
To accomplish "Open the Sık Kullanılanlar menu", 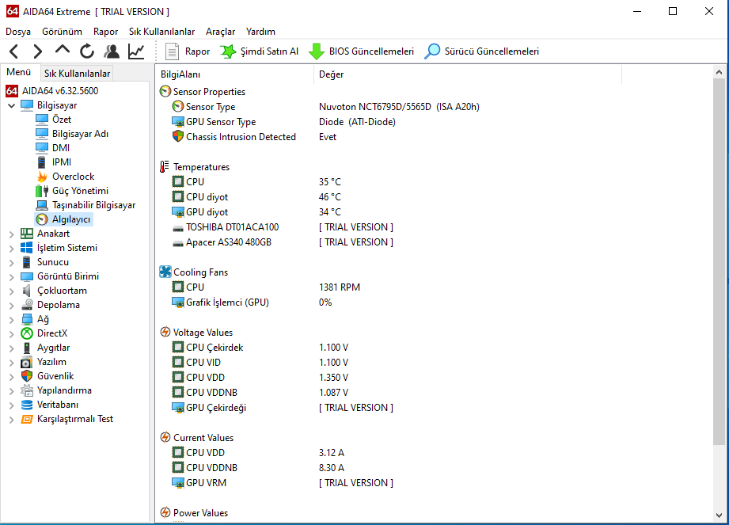I will point(161,32).
